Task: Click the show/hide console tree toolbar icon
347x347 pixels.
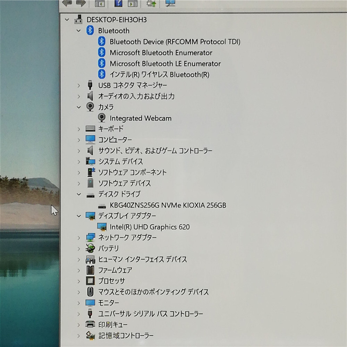Action: [x=100, y=3]
